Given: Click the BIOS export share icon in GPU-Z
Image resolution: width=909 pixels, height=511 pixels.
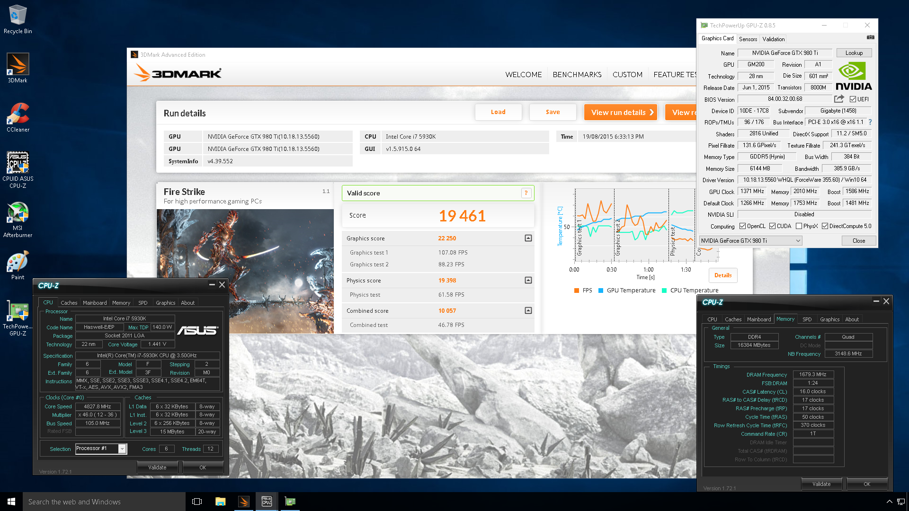Looking at the screenshot, I should click(839, 99).
